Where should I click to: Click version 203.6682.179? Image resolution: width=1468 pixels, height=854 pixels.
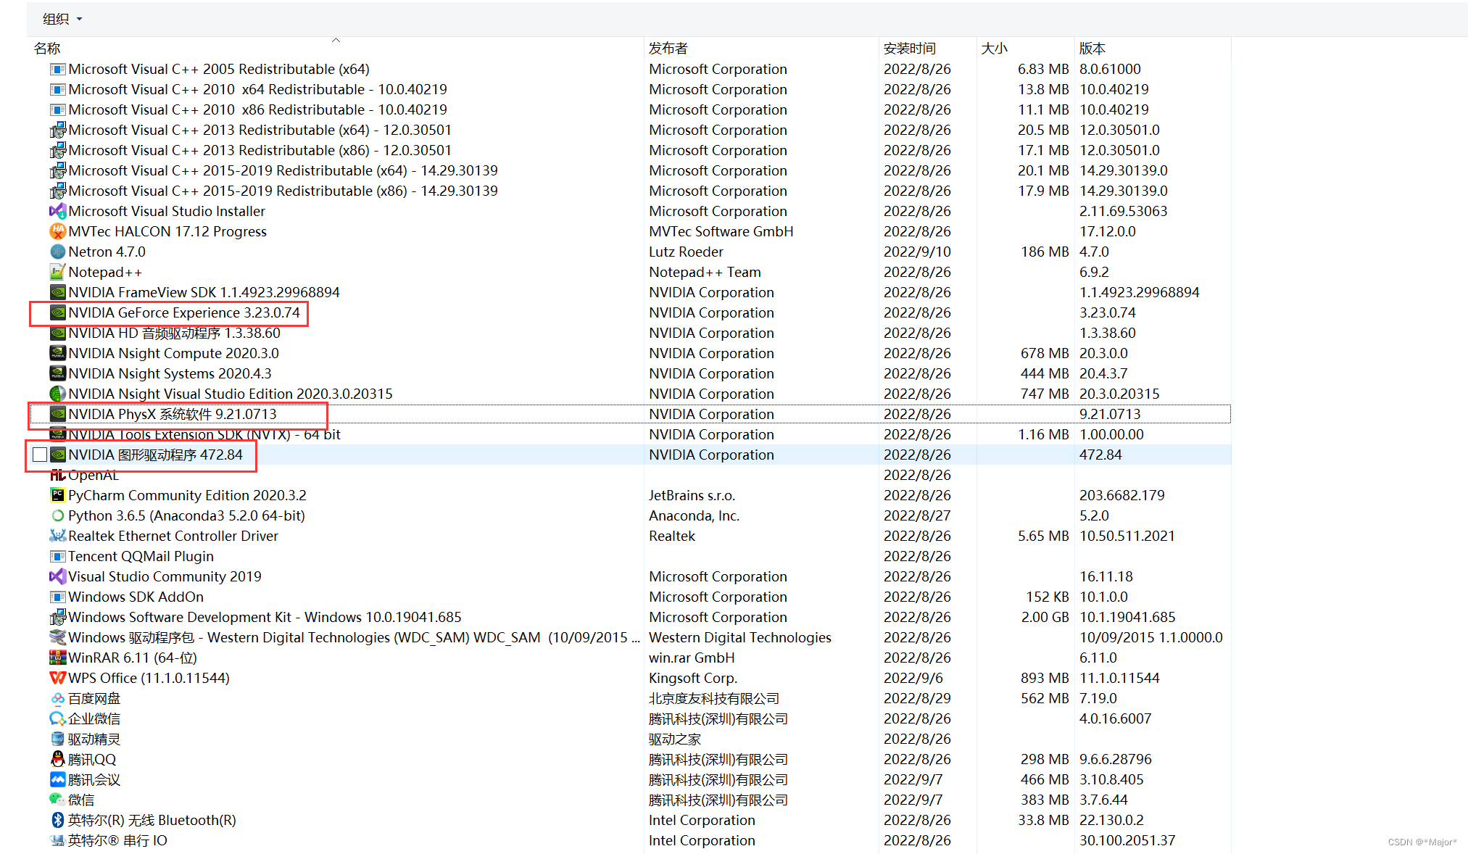point(1121,495)
